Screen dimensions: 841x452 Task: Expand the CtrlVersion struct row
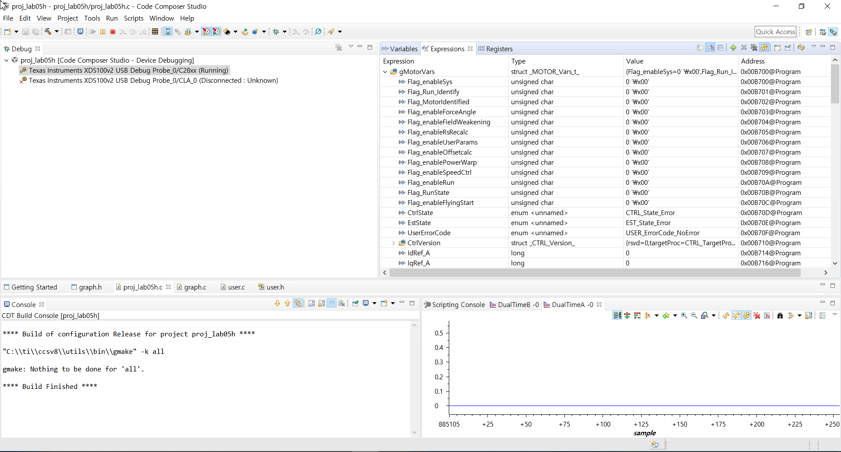click(x=394, y=243)
